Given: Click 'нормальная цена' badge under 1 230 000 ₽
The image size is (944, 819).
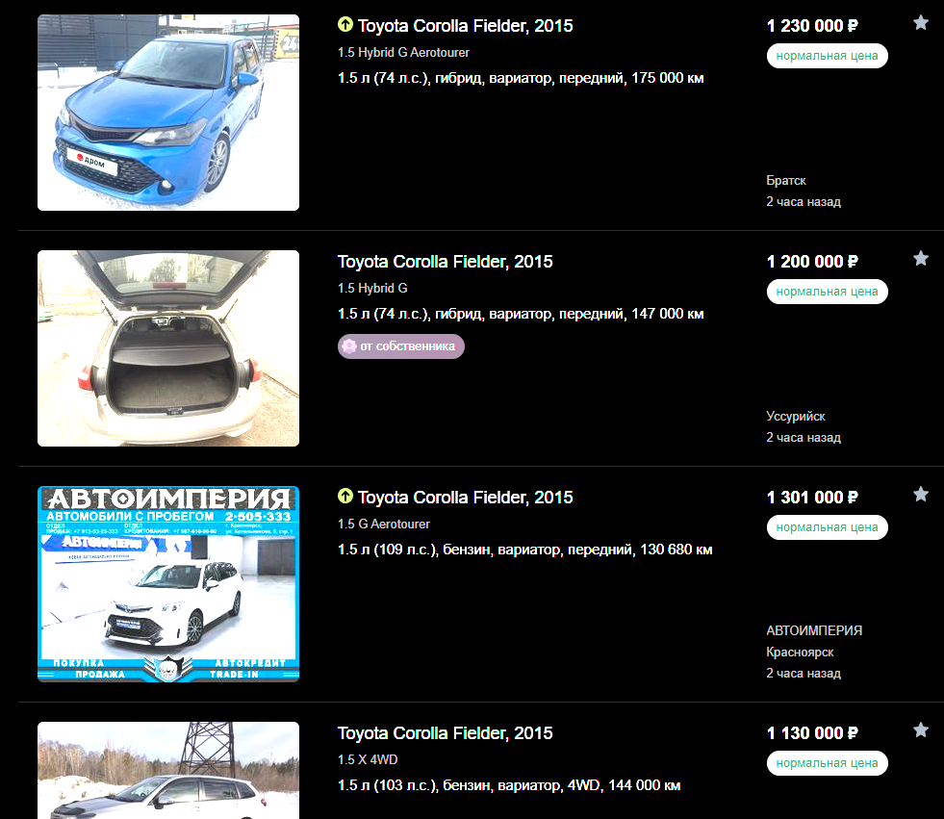Looking at the screenshot, I should point(827,56).
